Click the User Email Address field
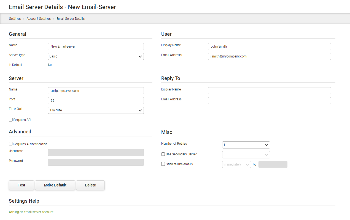 point(269,56)
